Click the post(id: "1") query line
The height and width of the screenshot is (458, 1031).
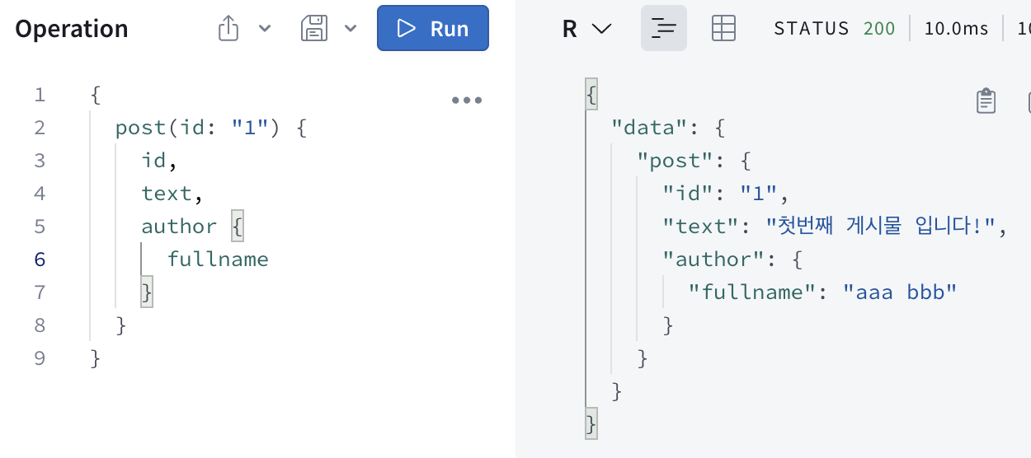click(211, 128)
